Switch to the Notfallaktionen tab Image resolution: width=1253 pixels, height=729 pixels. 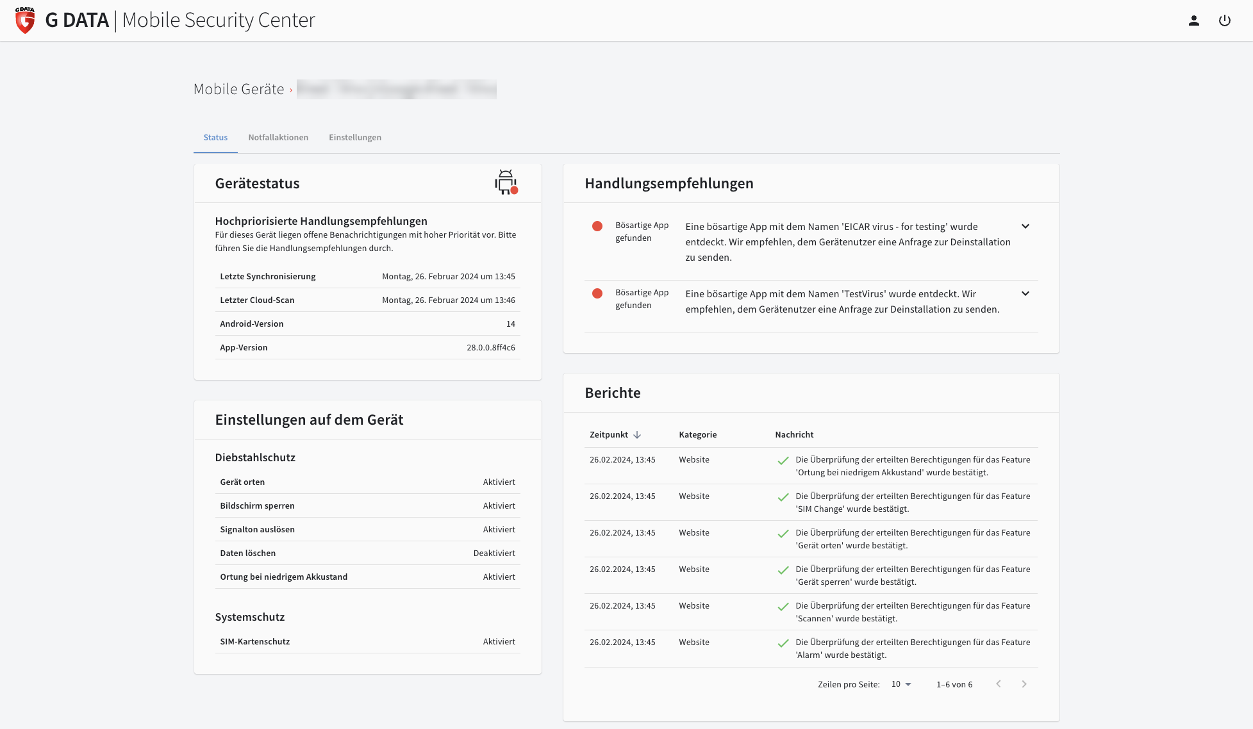pos(278,138)
